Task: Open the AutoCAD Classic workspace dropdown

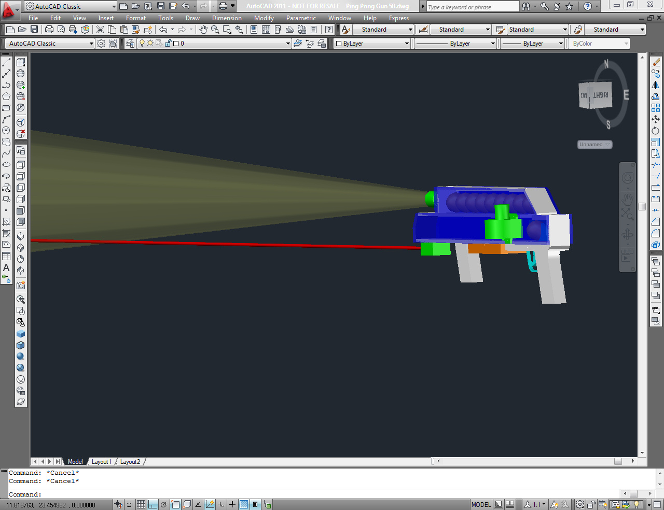Action: click(x=50, y=44)
